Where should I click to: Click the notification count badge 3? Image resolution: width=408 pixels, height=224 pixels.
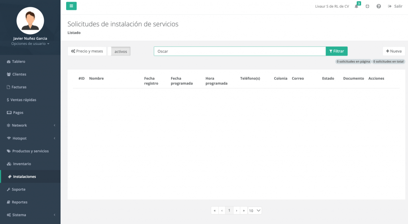click(x=359, y=3)
